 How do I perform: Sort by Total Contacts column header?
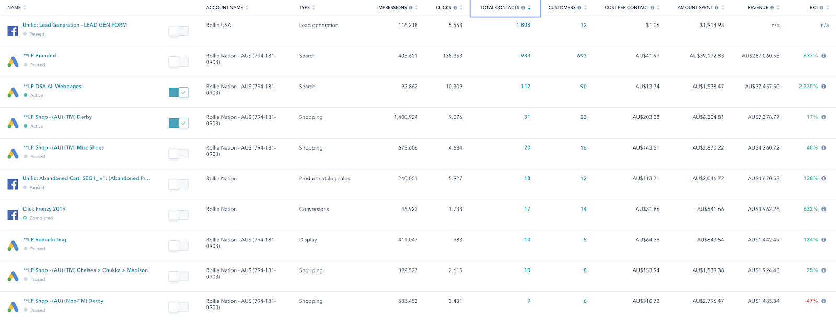tap(505, 8)
